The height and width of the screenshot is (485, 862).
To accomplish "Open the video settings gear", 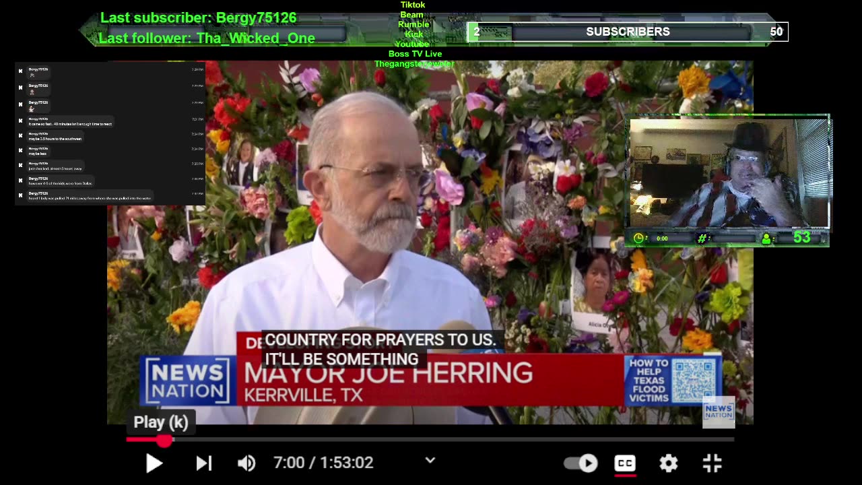I will coord(668,463).
